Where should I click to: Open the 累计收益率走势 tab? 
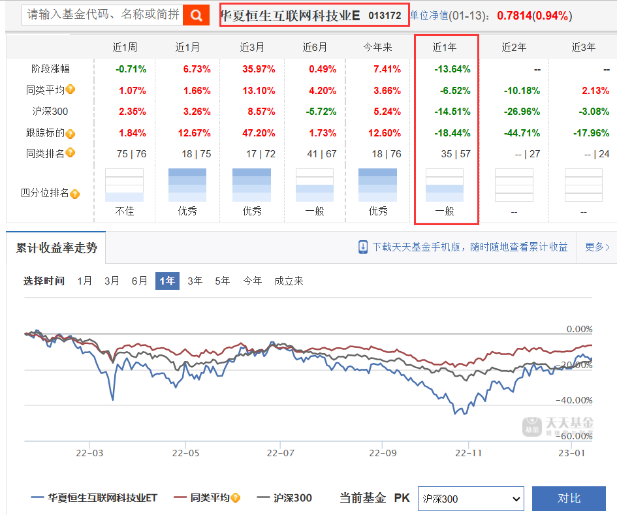pos(56,248)
